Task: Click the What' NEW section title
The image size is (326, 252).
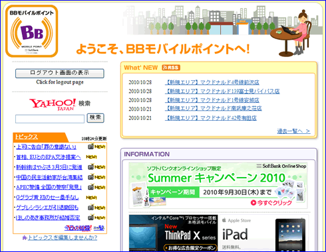Action: pos(141,68)
